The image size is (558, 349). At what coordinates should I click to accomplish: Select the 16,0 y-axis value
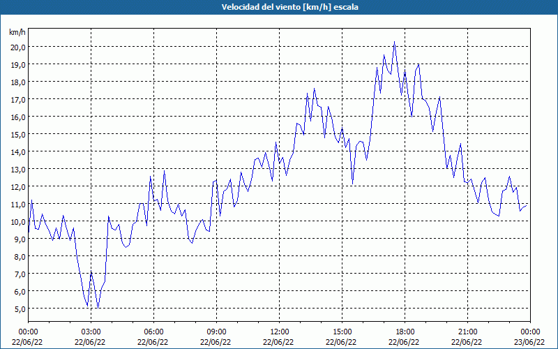tap(18, 117)
